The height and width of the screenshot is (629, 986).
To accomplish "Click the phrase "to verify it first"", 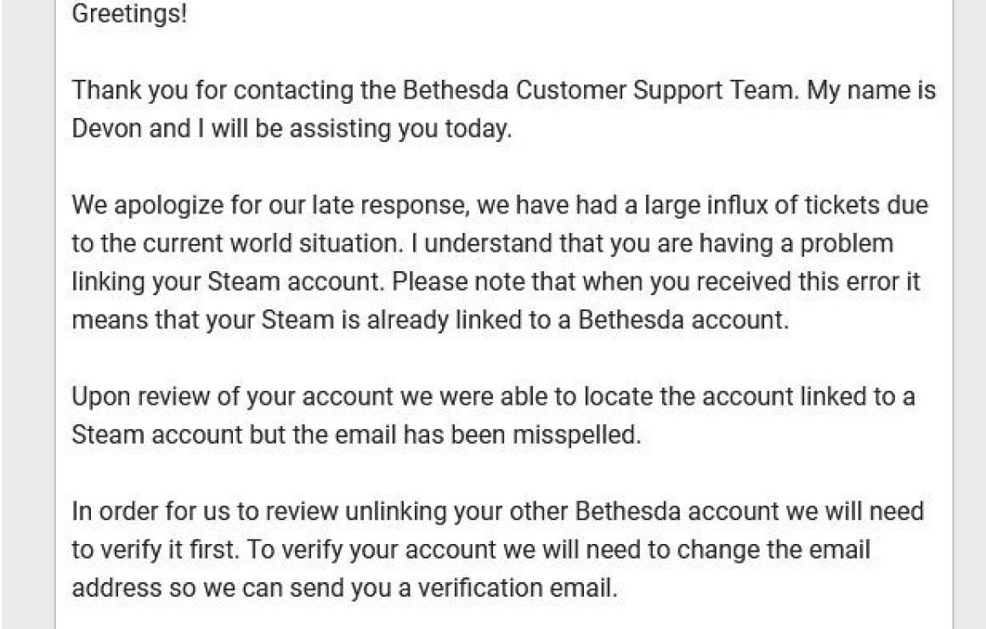I will tap(154, 550).
